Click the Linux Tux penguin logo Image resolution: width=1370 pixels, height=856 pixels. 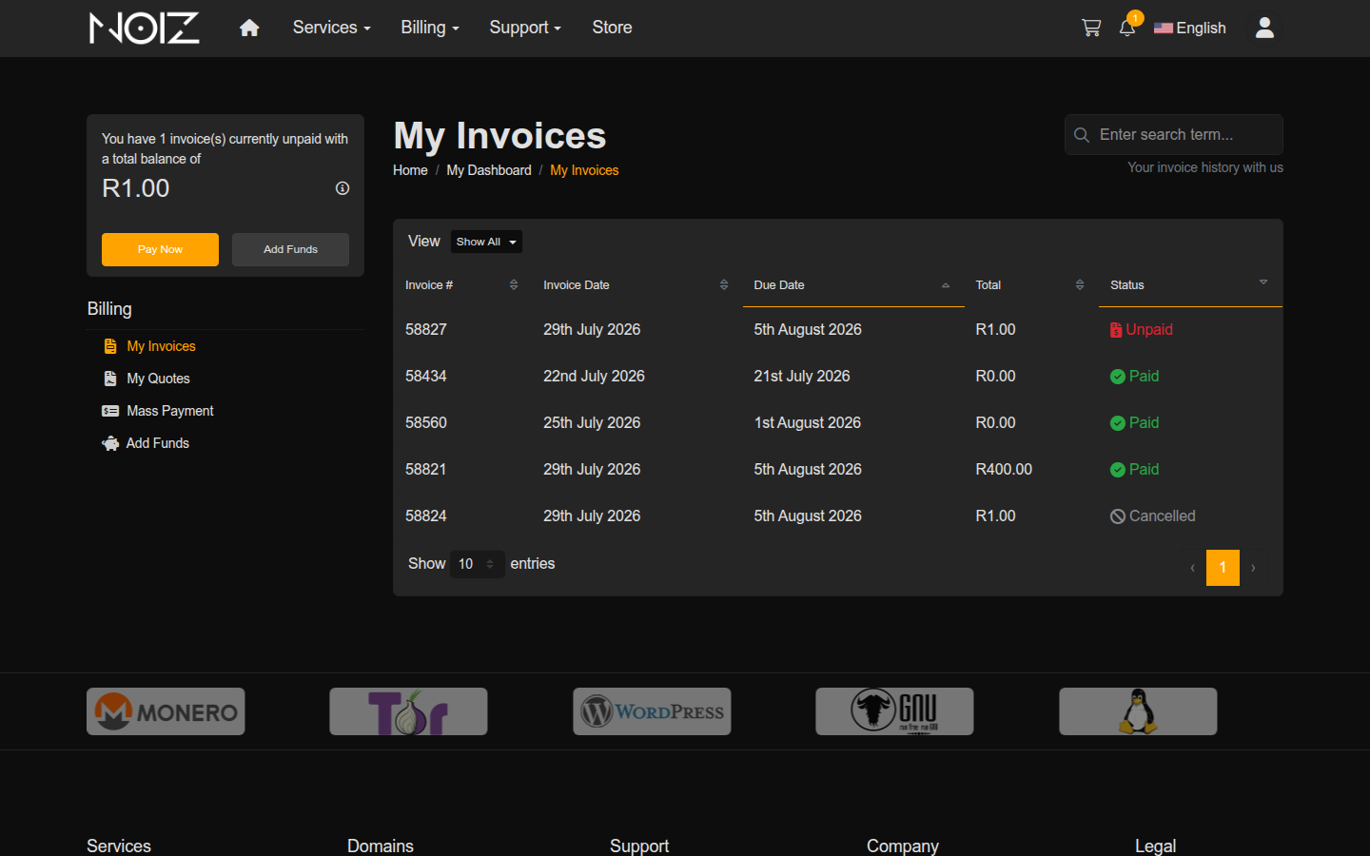tap(1138, 711)
